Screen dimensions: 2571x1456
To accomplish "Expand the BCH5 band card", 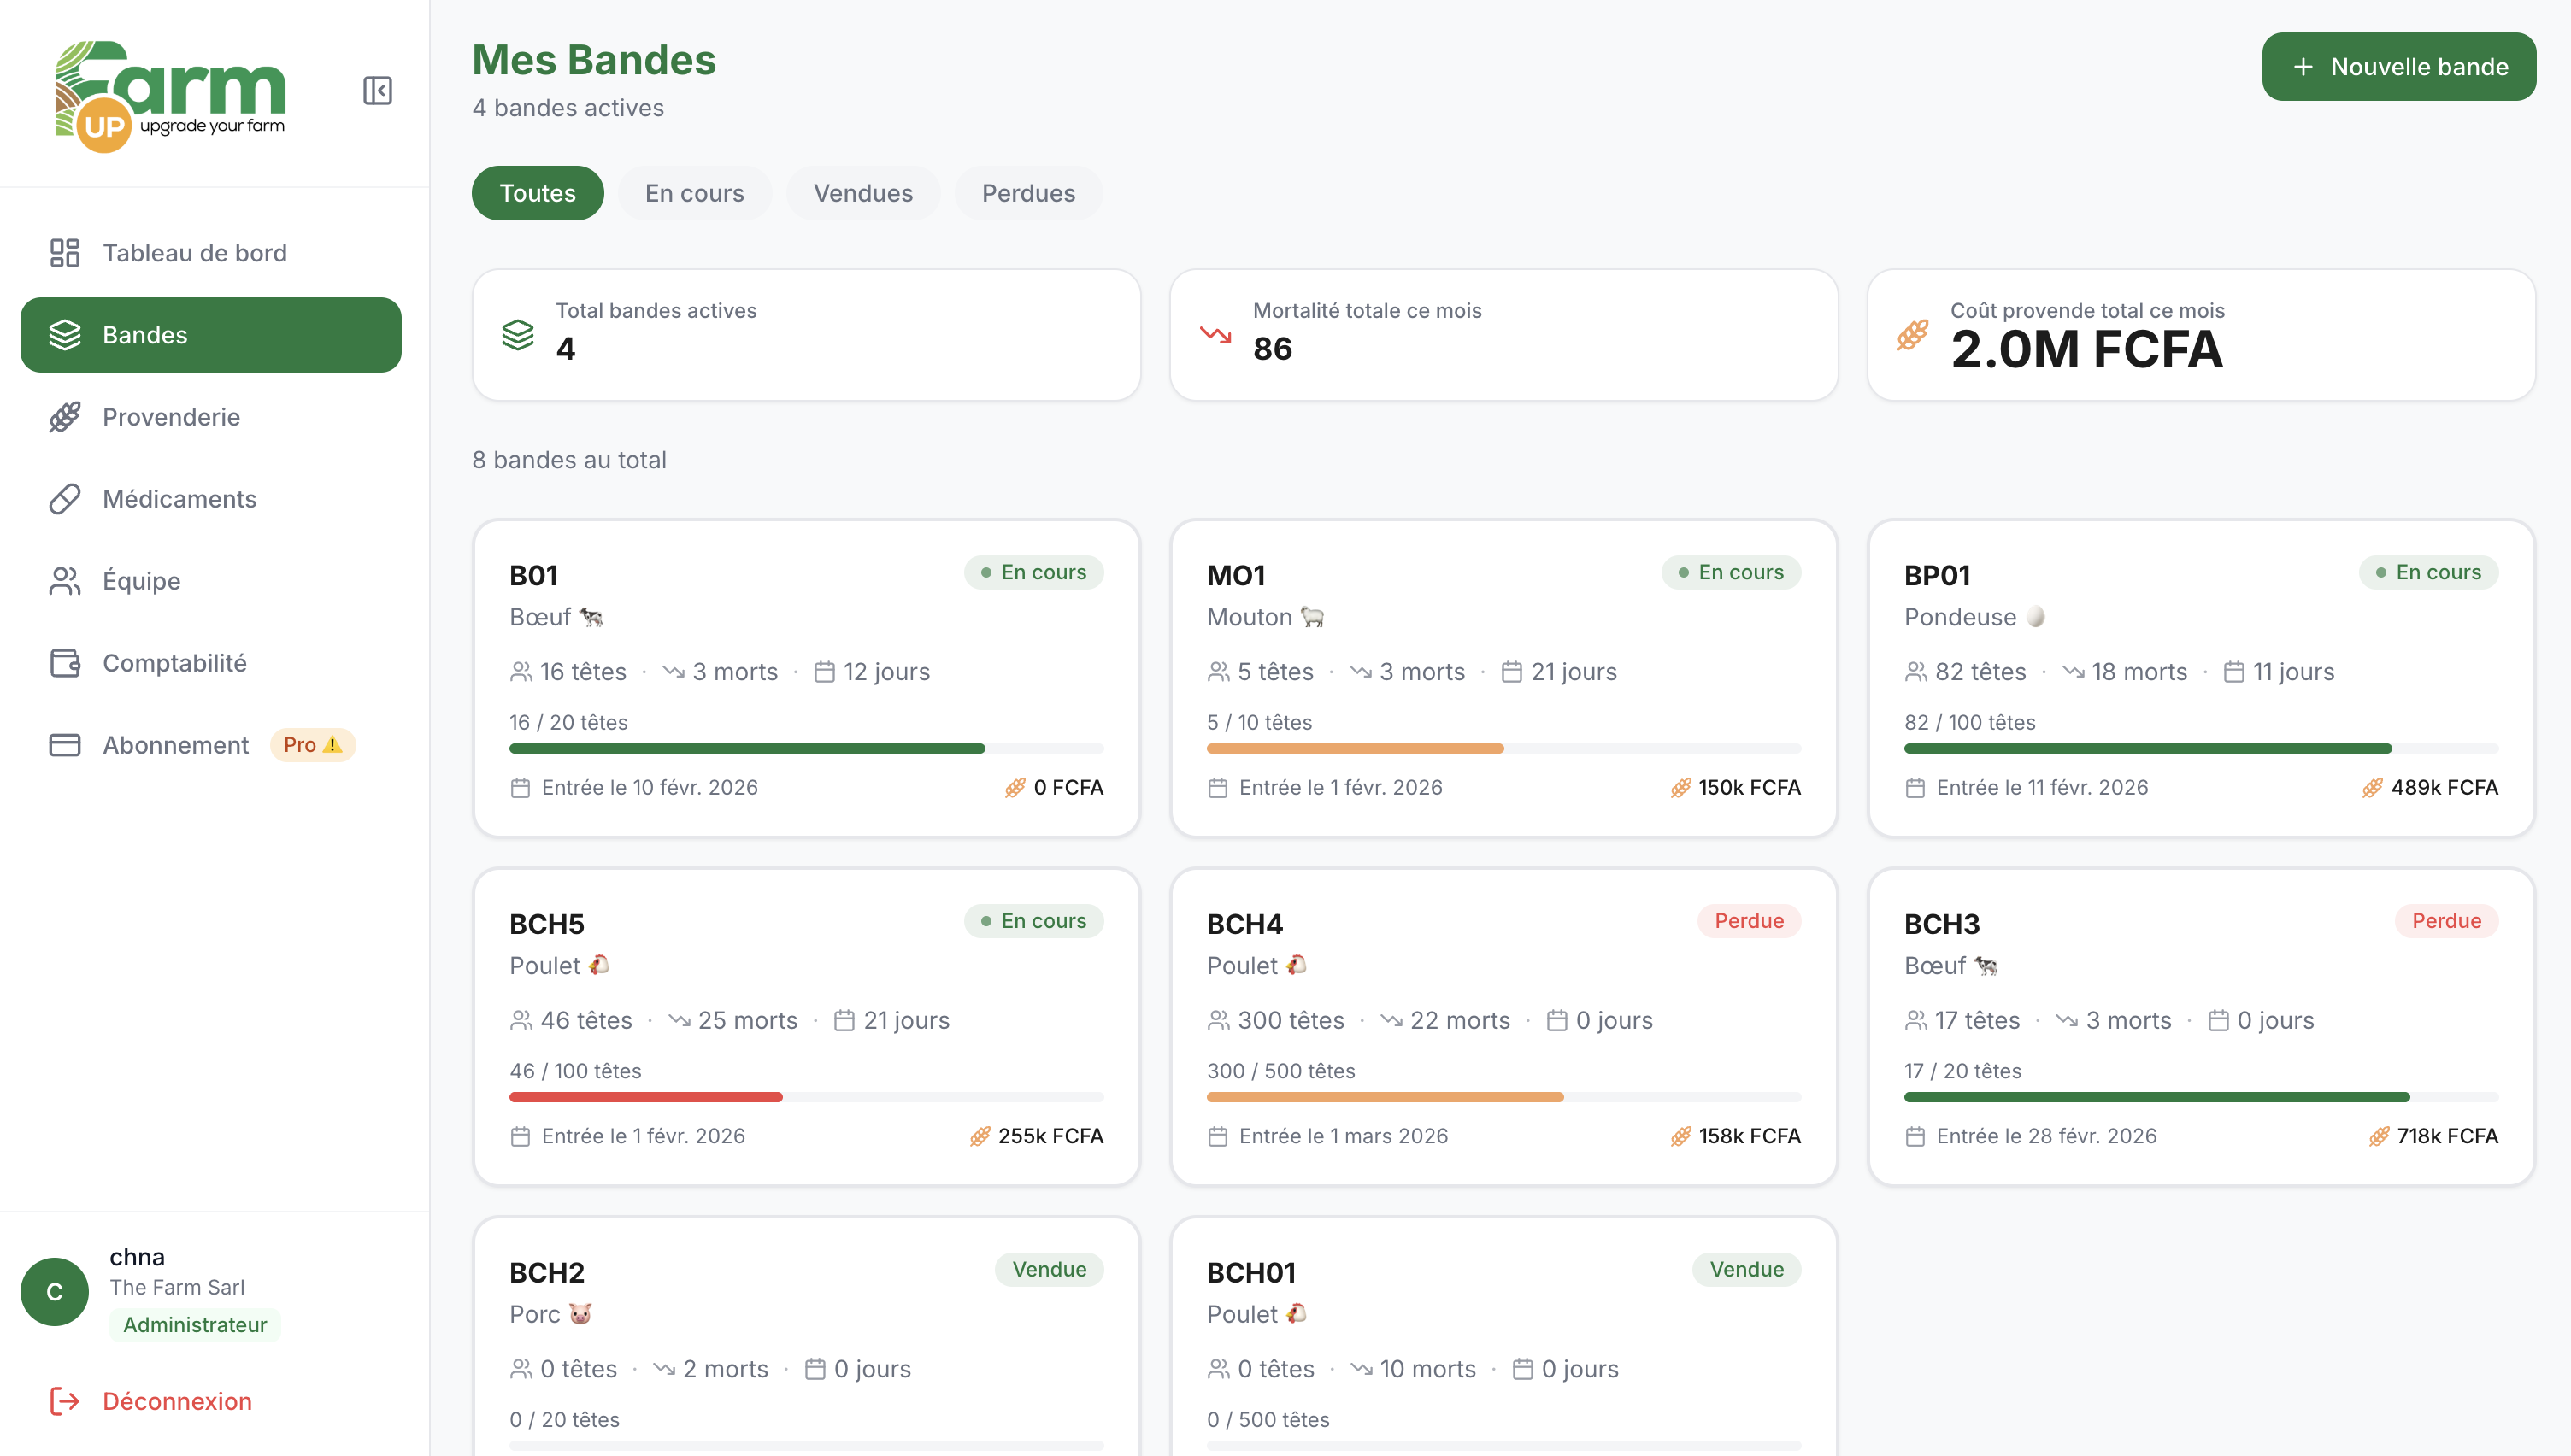I will click(x=806, y=1027).
